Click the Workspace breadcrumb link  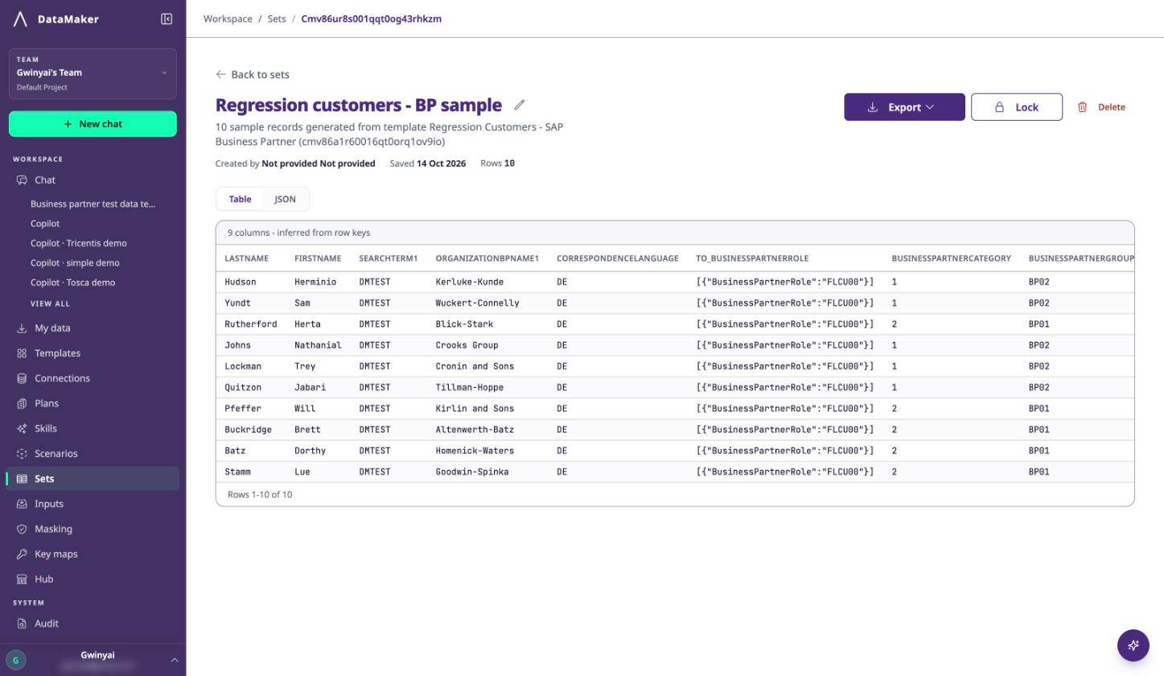(x=228, y=19)
